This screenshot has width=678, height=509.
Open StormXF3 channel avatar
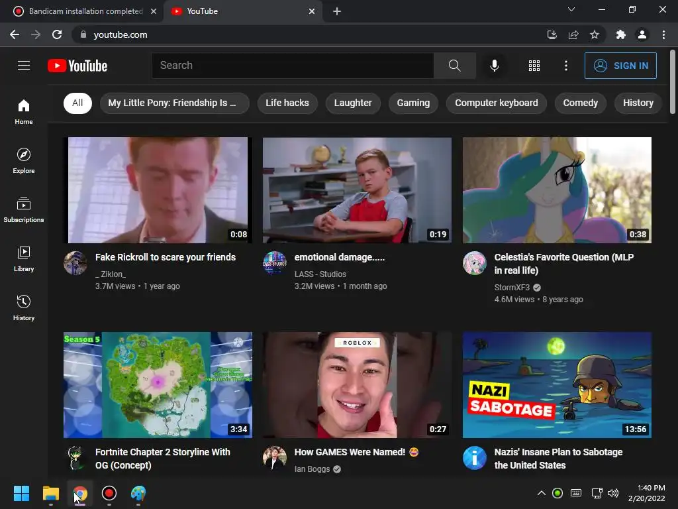[474, 262]
